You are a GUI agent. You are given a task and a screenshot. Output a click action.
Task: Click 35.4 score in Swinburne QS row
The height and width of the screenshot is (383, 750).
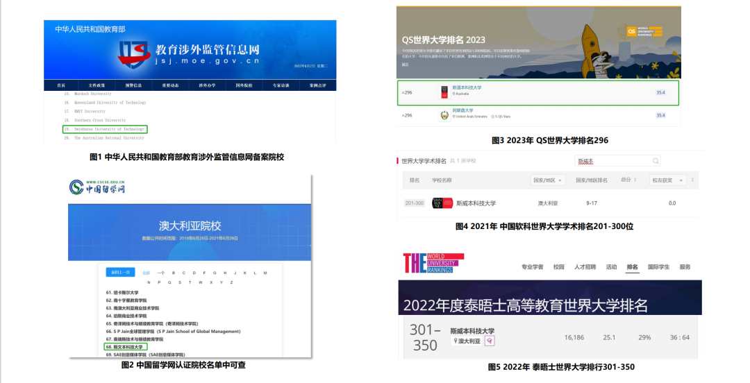tap(660, 92)
